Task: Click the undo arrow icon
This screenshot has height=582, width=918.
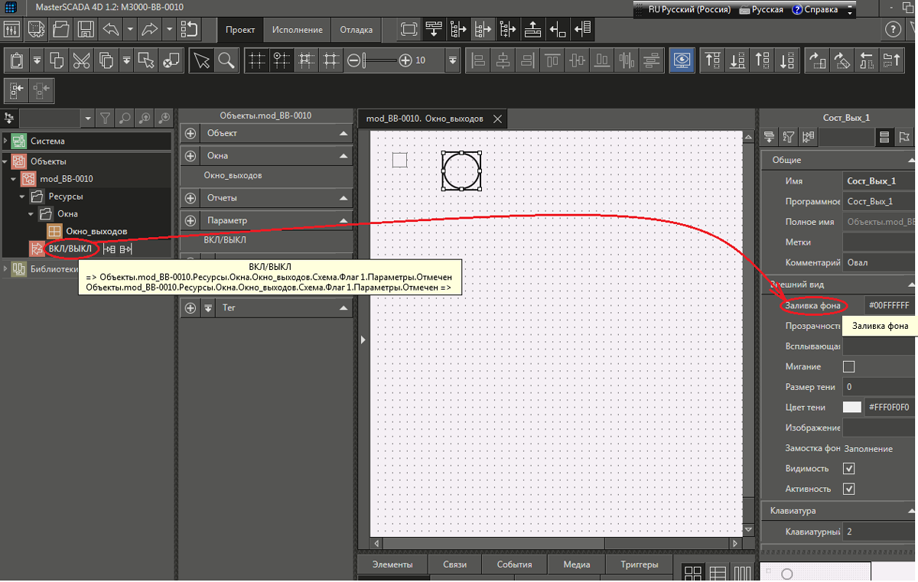Action: [x=111, y=30]
